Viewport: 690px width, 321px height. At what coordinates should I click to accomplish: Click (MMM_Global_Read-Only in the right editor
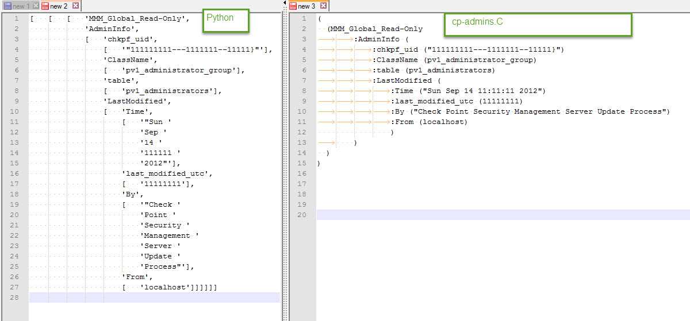pyautogui.click(x=375, y=29)
